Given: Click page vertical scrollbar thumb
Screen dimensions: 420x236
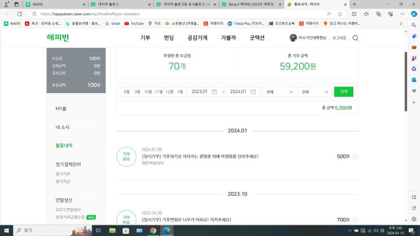Looking at the screenshot, I should click(406, 82).
